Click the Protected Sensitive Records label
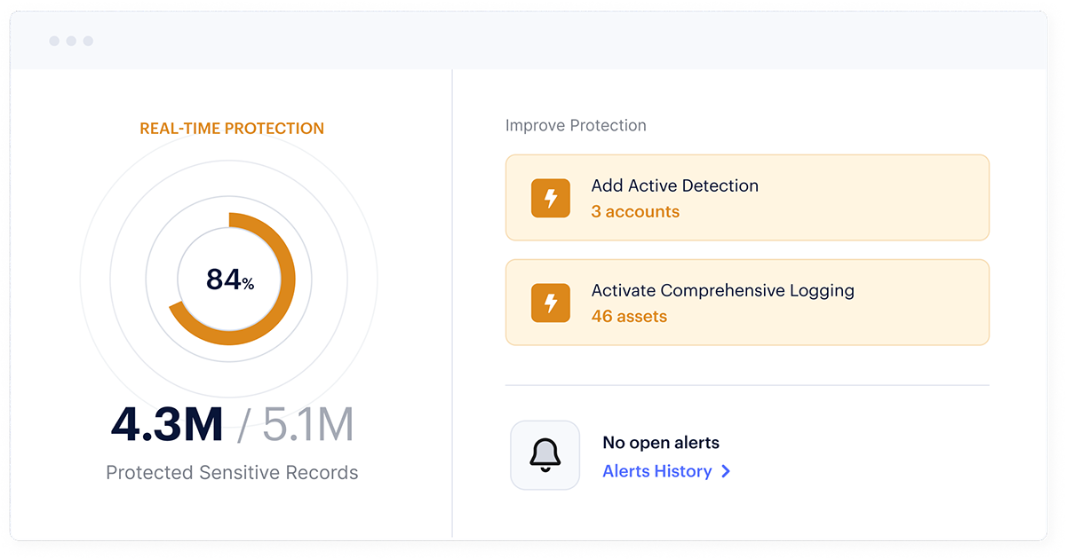The height and width of the screenshot is (559, 1066). click(232, 472)
